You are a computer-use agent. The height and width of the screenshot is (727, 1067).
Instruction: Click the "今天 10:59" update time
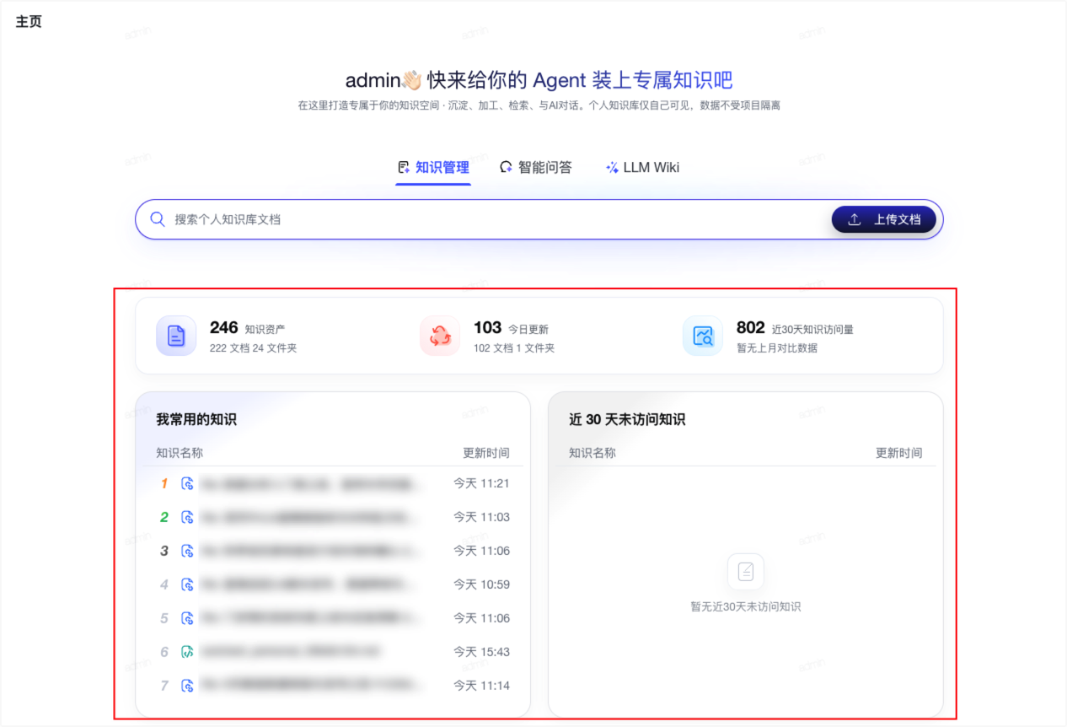481,584
